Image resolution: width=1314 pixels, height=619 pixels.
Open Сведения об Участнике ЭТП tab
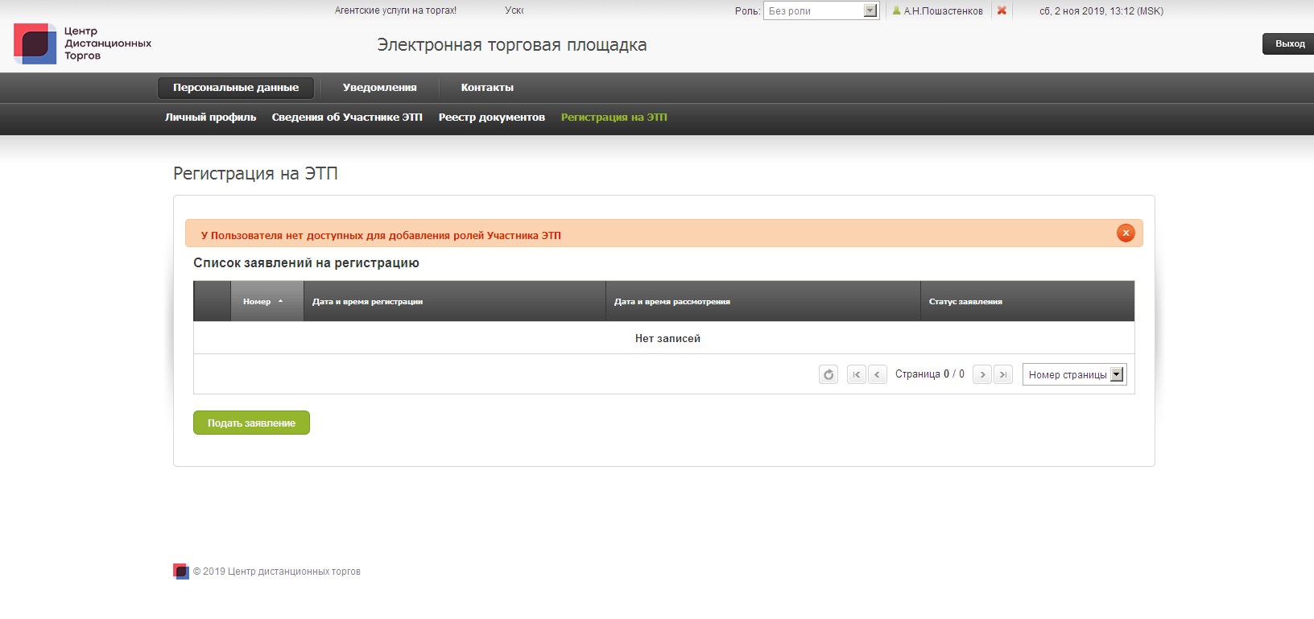(347, 118)
